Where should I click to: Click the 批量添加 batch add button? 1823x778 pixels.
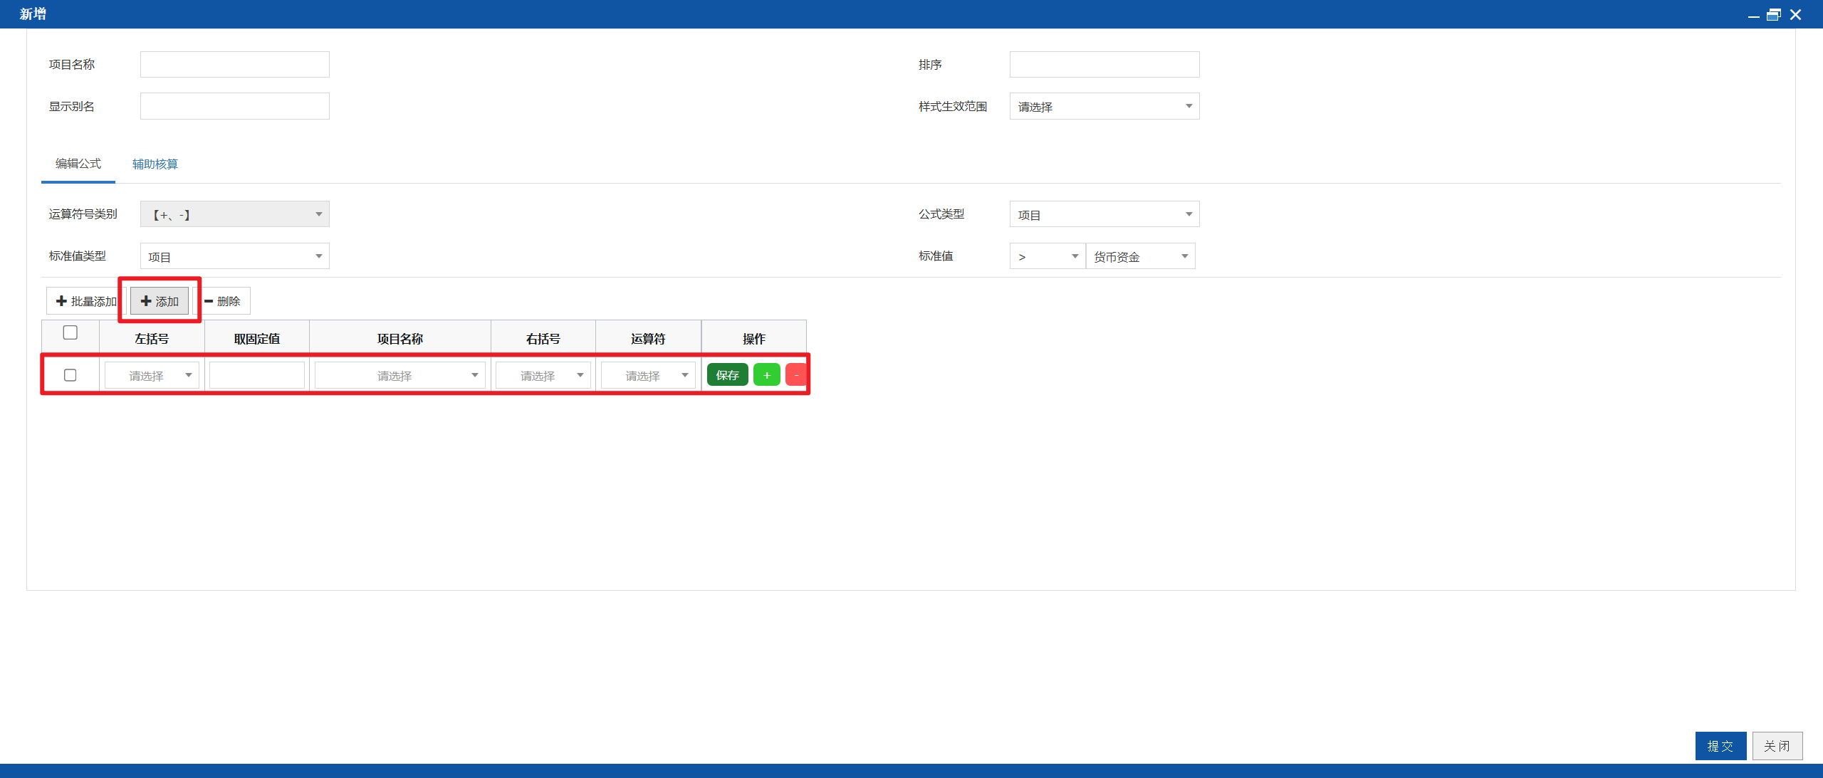point(85,301)
